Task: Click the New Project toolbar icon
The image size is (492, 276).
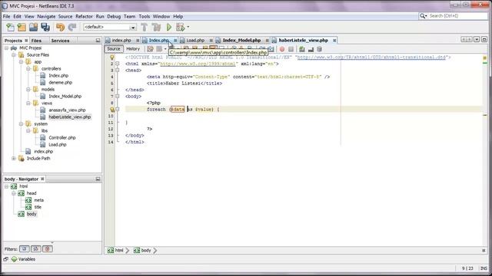Action: coord(22,28)
